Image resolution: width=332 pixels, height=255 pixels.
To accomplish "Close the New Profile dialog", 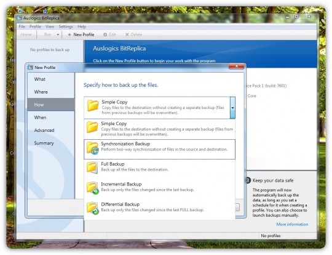I will pyautogui.click(x=237, y=66).
